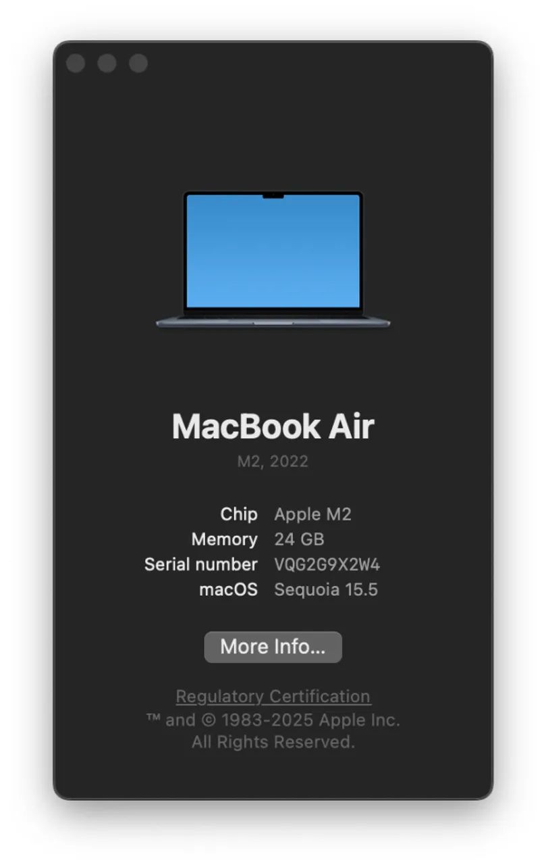Viewport: 546px width, 865px height.
Task: Close the About This Mac window
Action: click(76, 64)
